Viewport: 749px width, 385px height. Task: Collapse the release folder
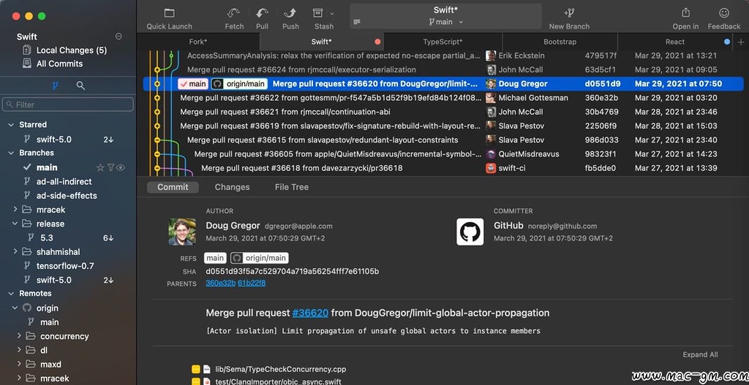[x=15, y=224]
